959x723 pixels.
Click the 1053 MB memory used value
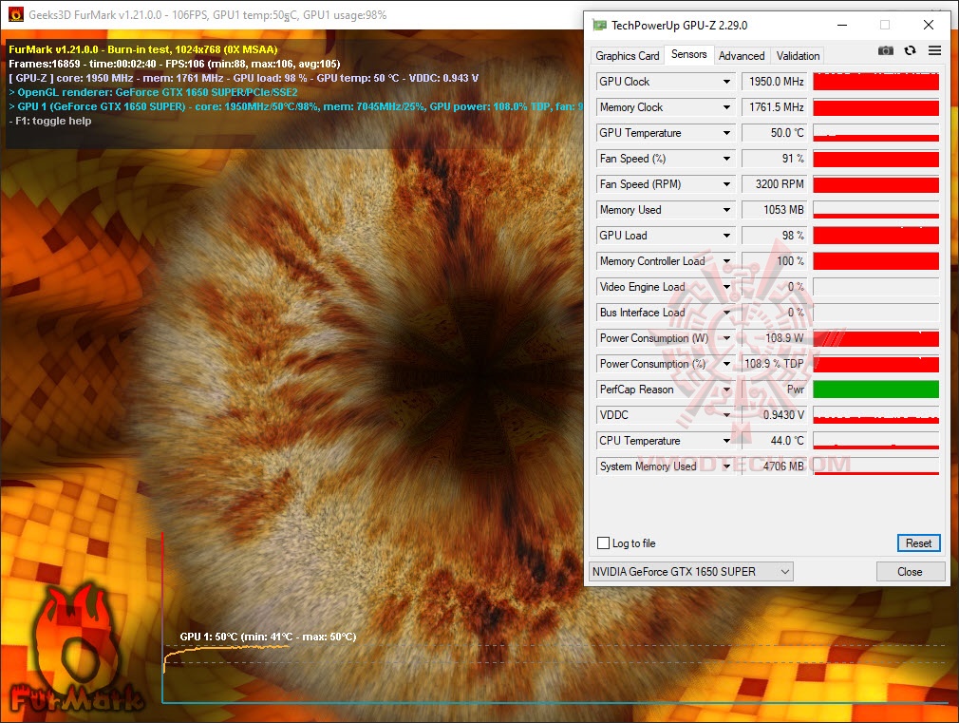pyautogui.click(x=775, y=210)
